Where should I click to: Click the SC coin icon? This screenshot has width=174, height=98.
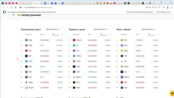pyautogui.click(x=74, y=45)
